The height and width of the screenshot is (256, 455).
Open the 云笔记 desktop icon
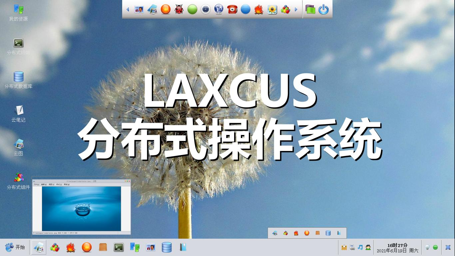[18, 114]
